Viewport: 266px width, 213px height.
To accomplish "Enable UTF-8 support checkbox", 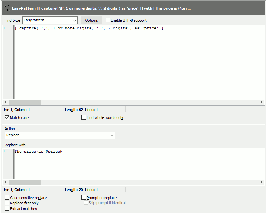I will (x=108, y=20).
